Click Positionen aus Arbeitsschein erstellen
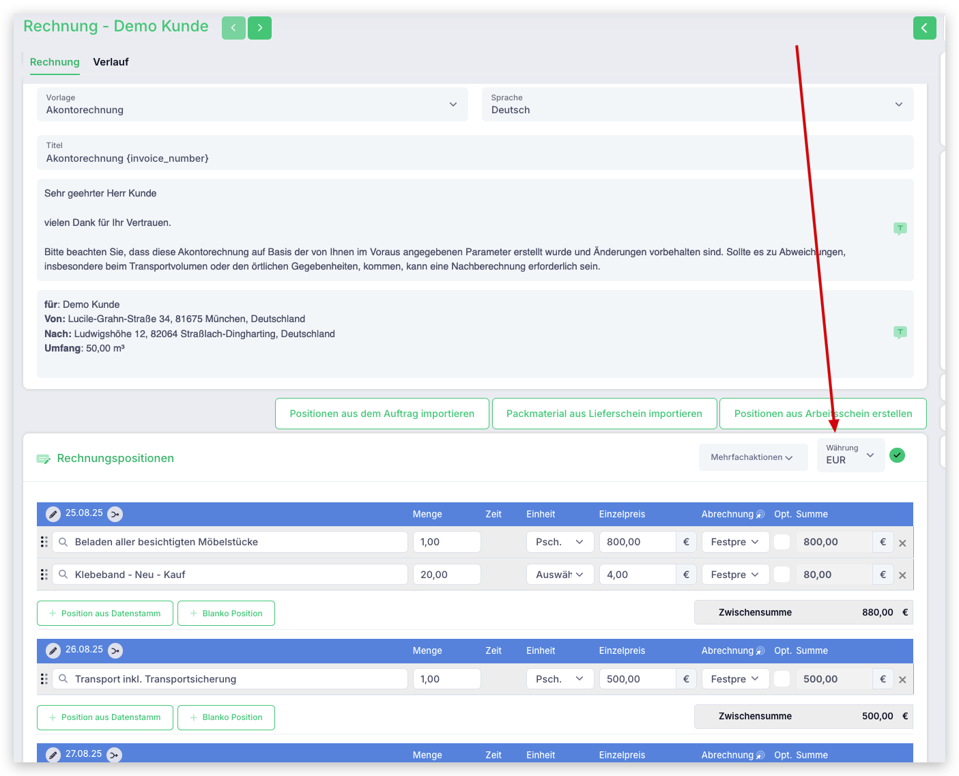The image size is (959, 776). pos(823,414)
